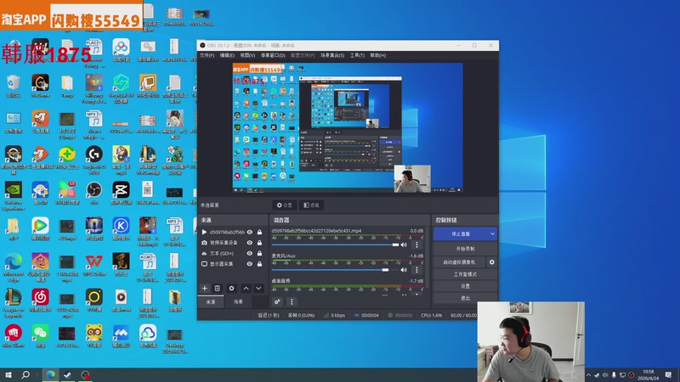Image resolution: width=680 pixels, height=382 pixels.
Task: Open three-dot options for 麦克风/Aux track
Action: click(416, 270)
